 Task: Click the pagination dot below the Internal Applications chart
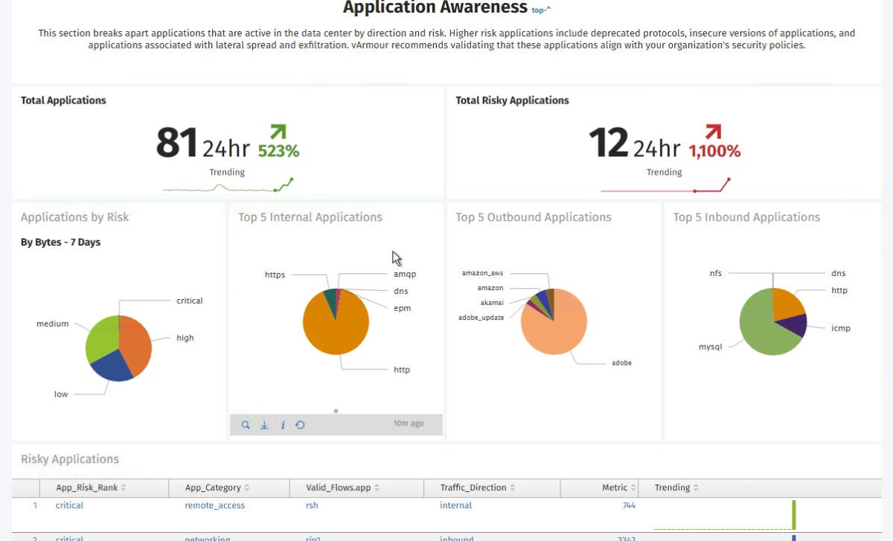pos(336,410)
